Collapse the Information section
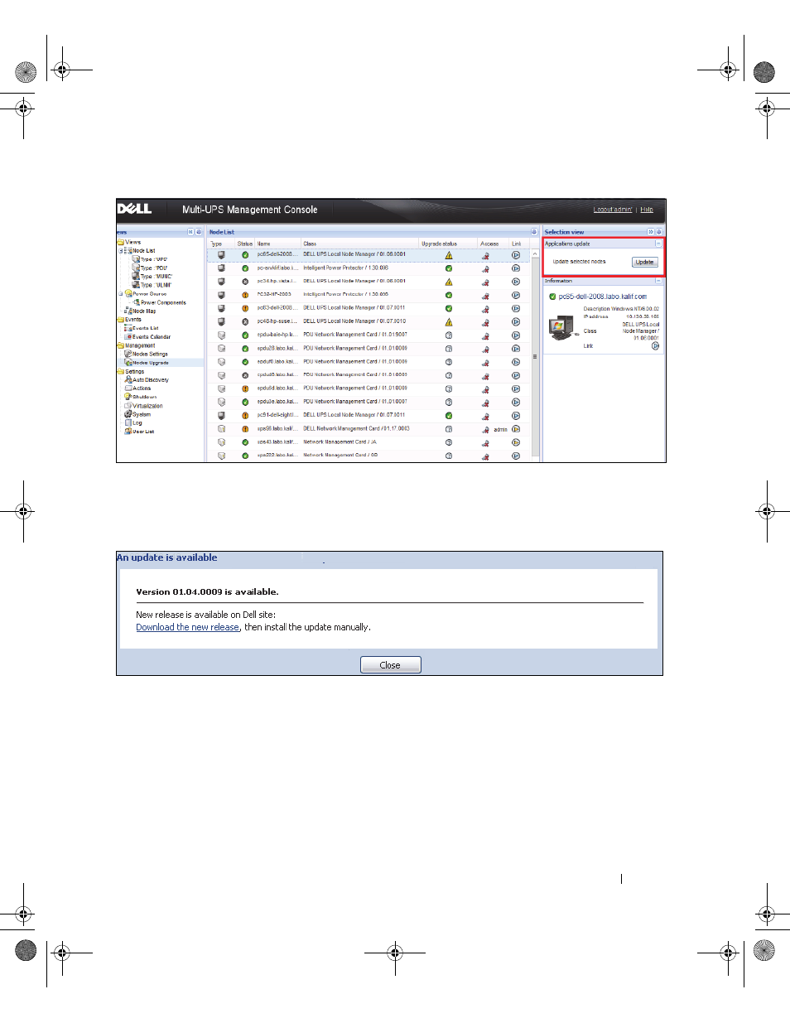The width and height of the screenshot is (790, 1023). point(658,281)
